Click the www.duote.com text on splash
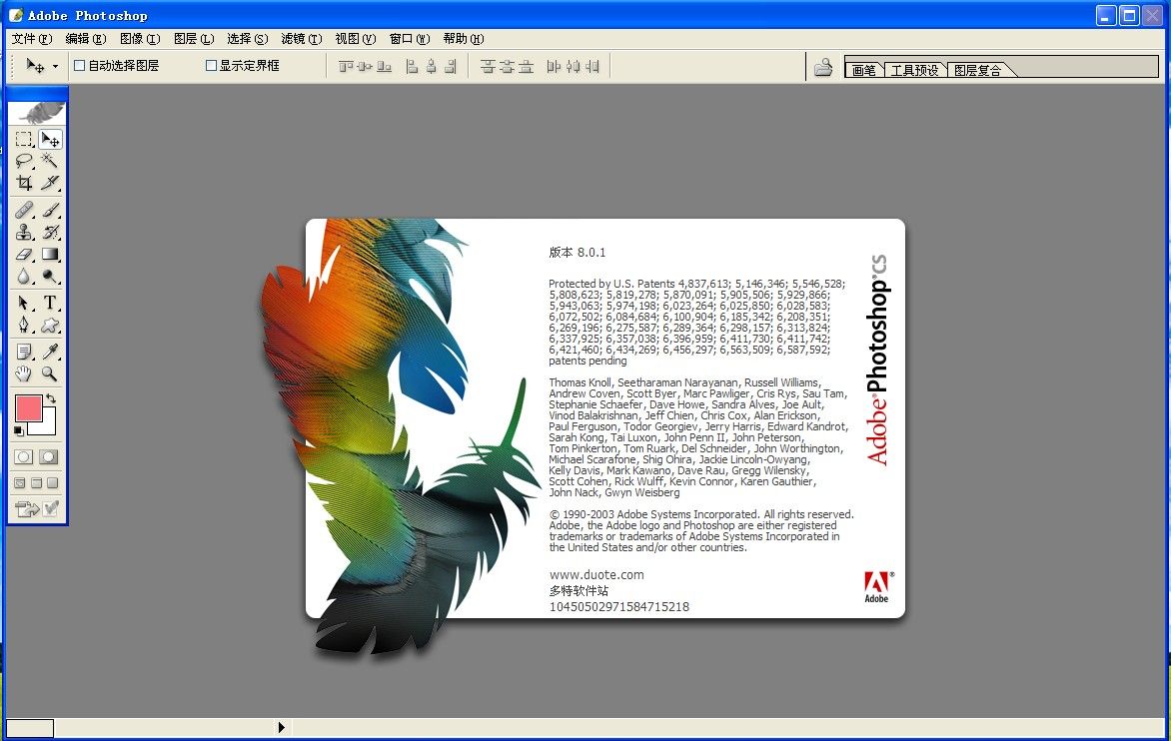Viewport: 1171px width, 741px height. click(595, 574)
